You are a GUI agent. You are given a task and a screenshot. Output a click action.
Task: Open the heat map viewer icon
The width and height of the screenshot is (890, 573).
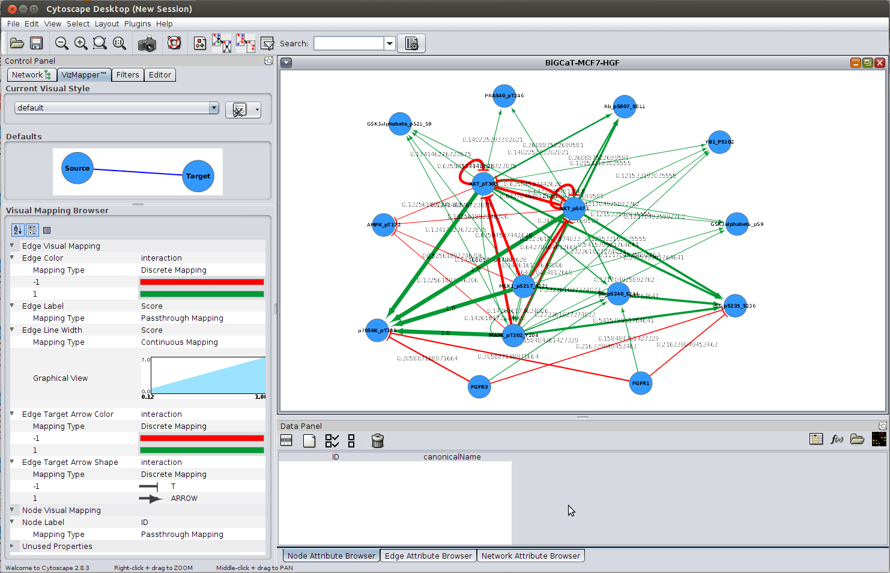click(879, 439)
